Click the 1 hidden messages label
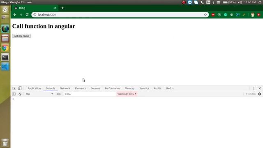The height and width of the screenshot is (148, 263). [x=251, y=94]
